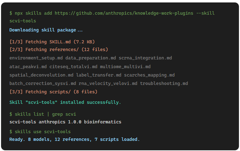Click the 'Ready. 8 models' status line
The image size is (240, 151).
click(75, 139)
